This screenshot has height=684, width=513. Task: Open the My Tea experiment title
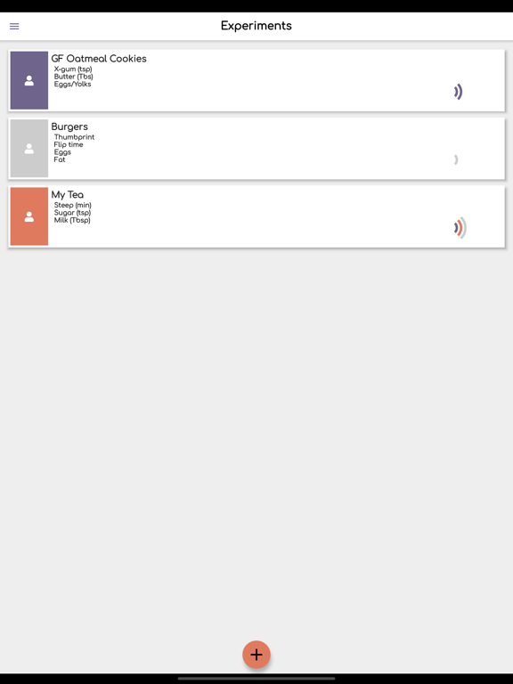click(67, 194)
